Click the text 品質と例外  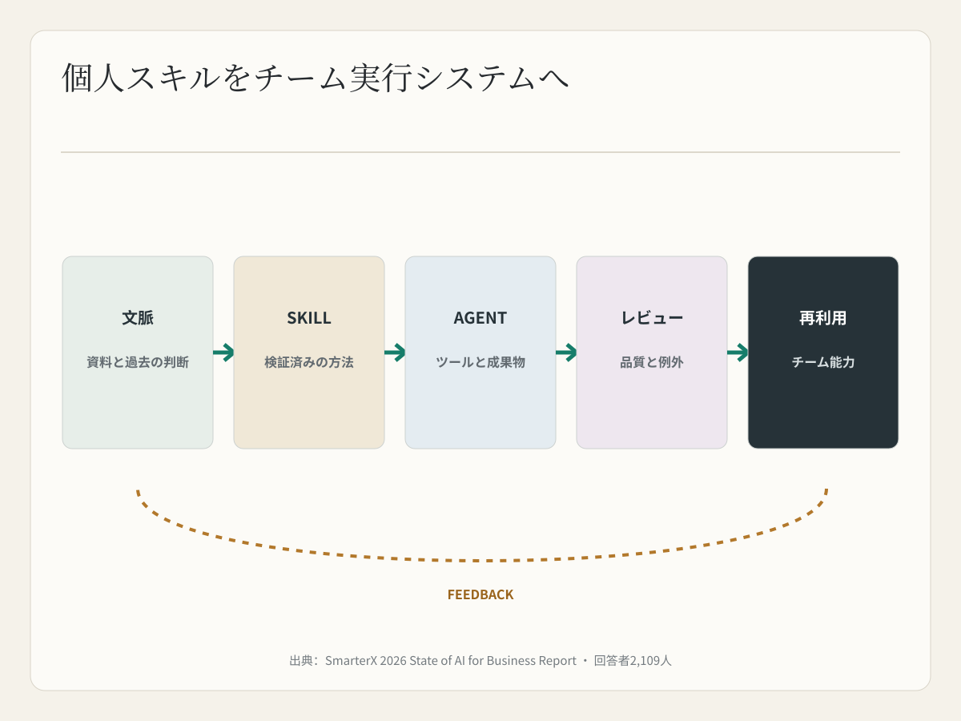[652, 362]
